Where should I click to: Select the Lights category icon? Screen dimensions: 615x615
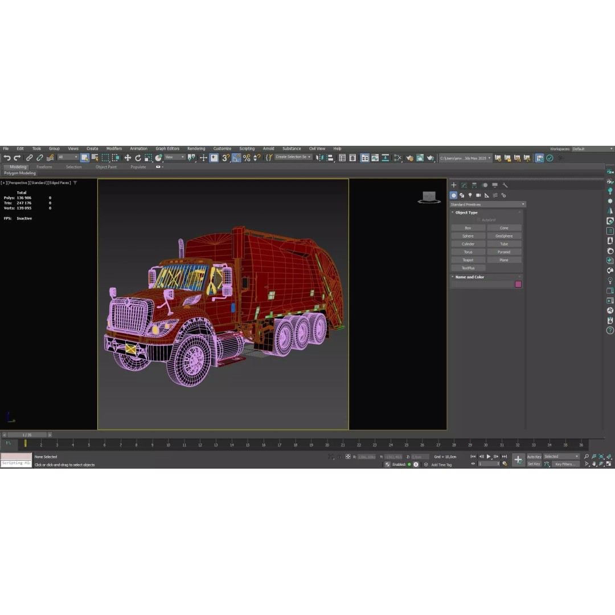coord(470,195)
